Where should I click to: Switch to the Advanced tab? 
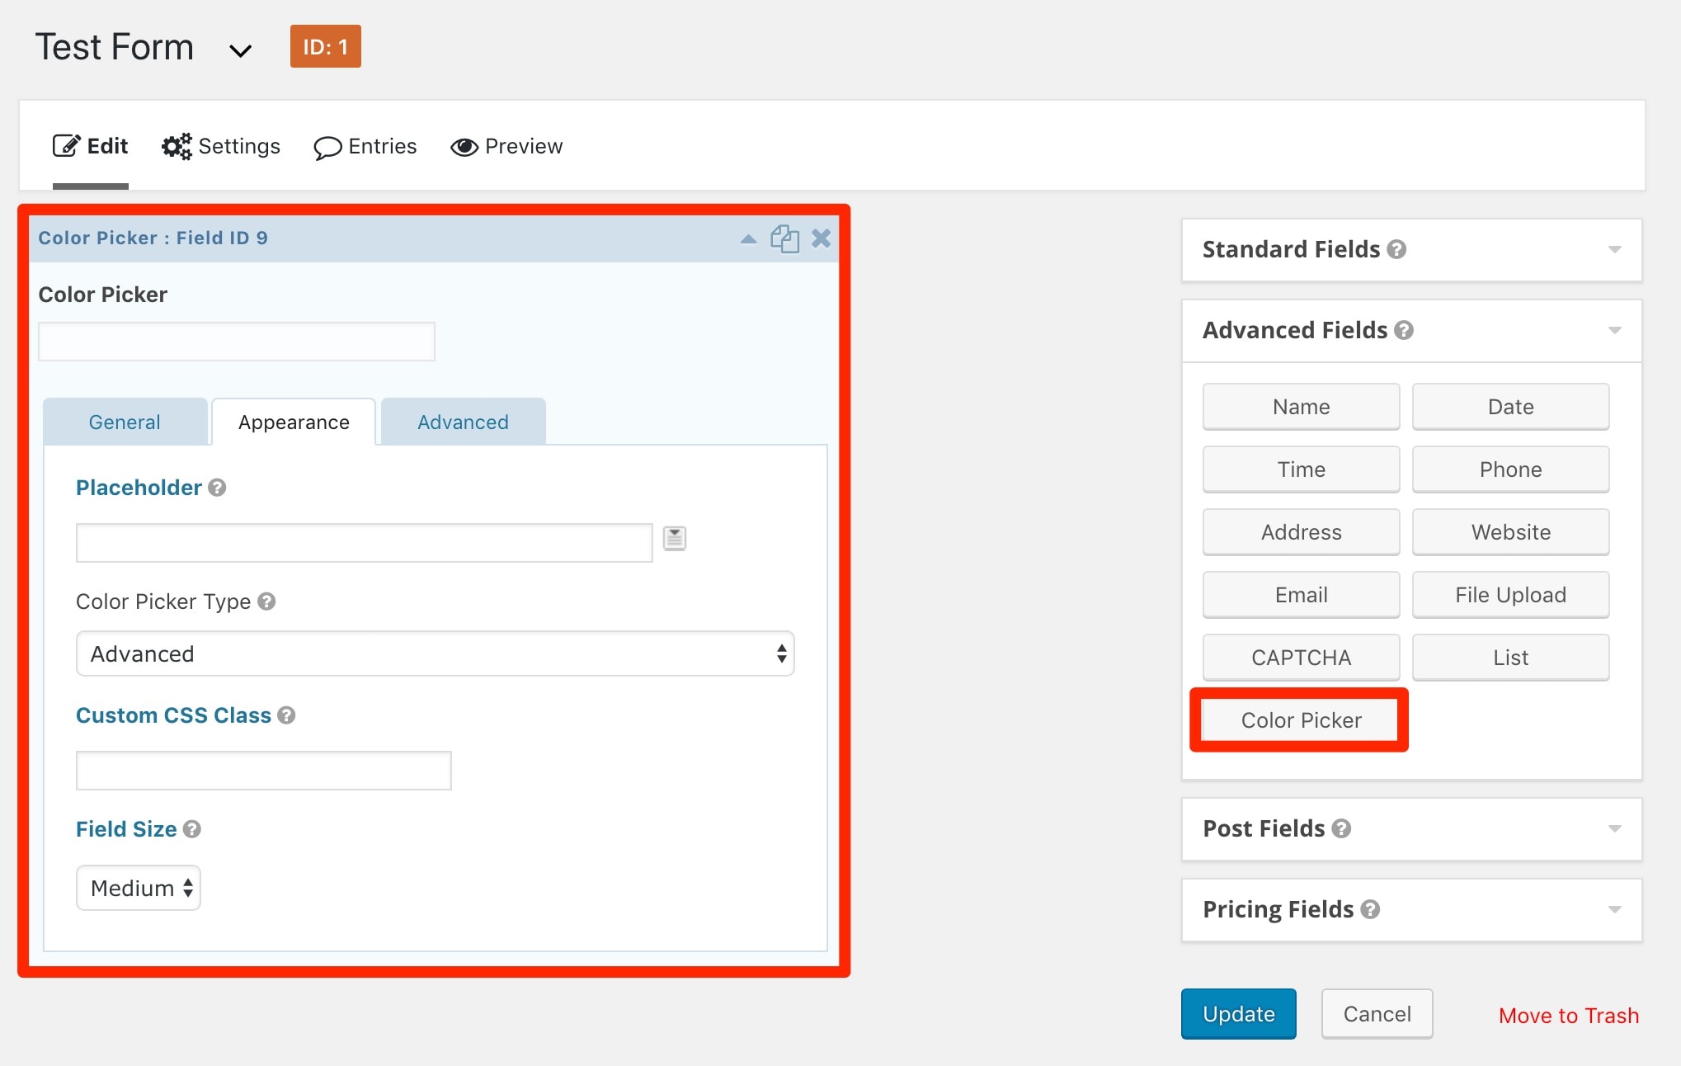click(463, 422)
